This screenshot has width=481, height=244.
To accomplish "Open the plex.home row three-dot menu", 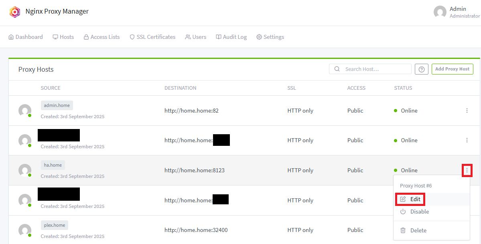I will [x=467, y=230].
